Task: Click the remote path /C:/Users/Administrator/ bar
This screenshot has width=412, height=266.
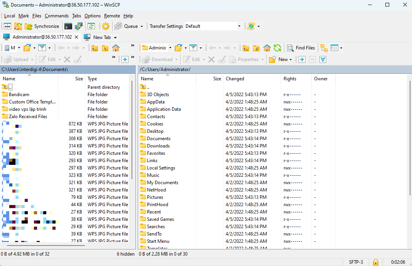Action: pos(275,69)
